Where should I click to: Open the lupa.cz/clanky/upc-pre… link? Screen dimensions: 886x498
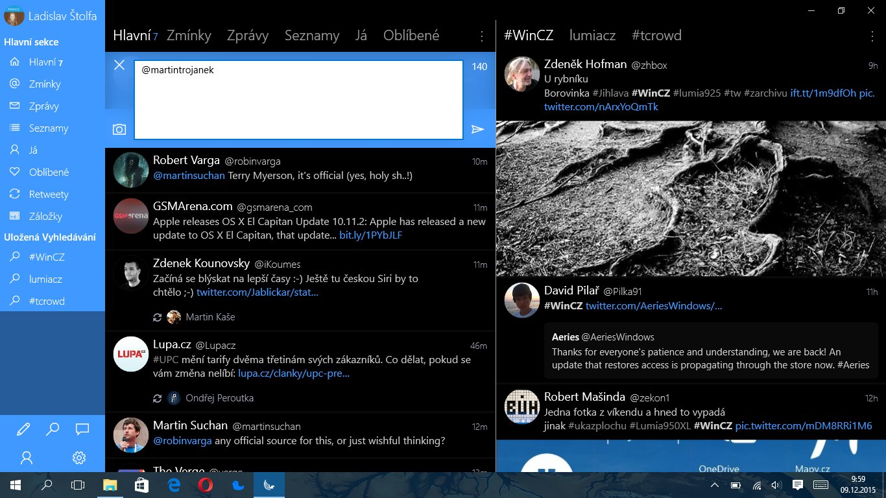(x=294, y=373)
